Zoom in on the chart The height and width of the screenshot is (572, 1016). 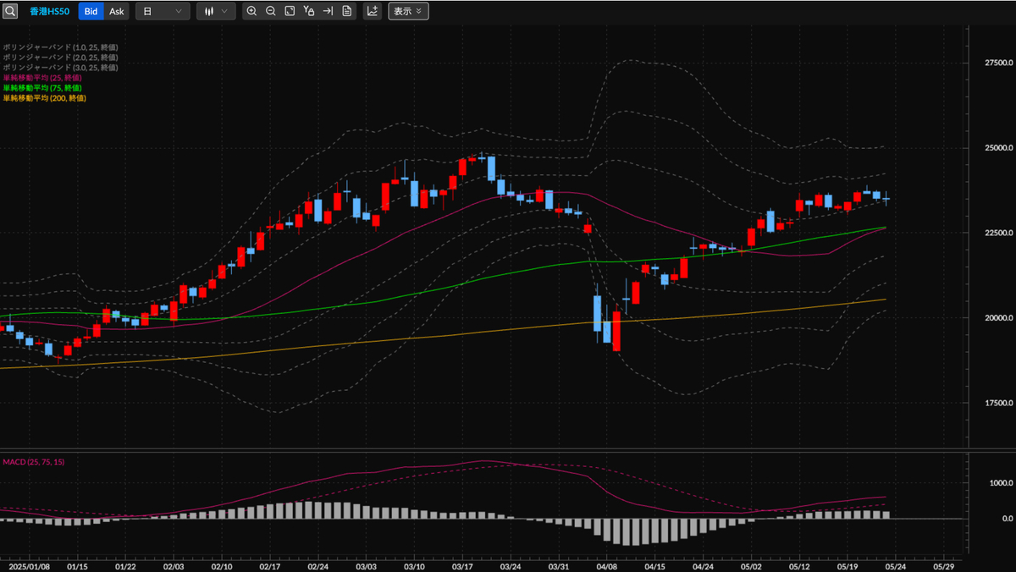coord(251,11)
